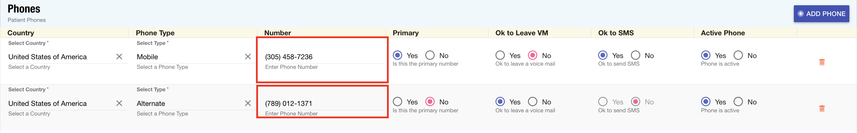
Task: Delete the Mobile phone row via trash icon
Action: click(x=821, y=62)
